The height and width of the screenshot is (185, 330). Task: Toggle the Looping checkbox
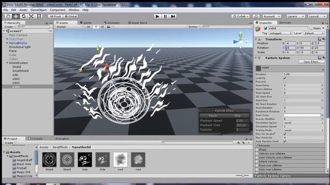click(285, 78)
